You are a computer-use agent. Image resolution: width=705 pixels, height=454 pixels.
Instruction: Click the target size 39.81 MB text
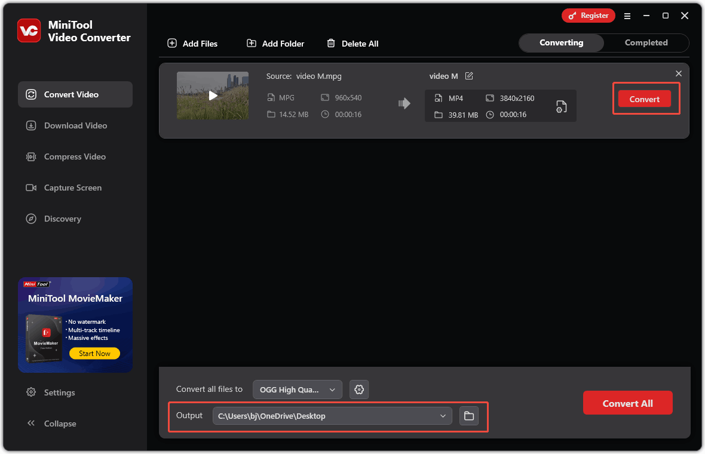[x=463, y=115]
